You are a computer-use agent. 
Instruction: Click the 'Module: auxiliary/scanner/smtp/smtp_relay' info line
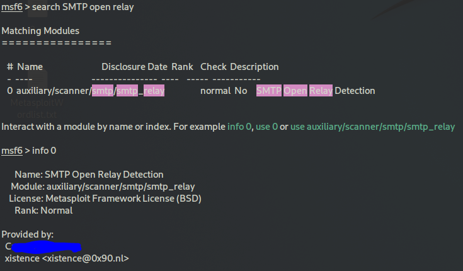coord(103,187)
